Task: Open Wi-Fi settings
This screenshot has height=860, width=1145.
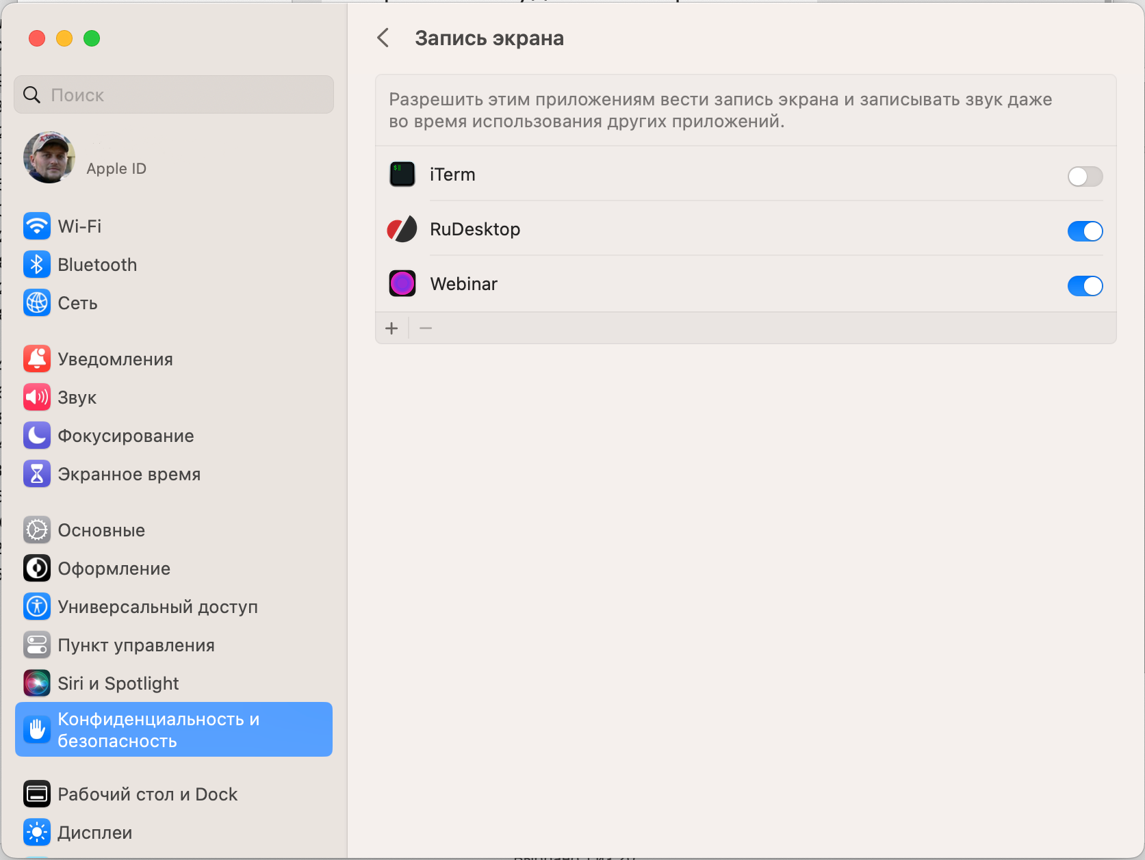Action: pos(174,226)
